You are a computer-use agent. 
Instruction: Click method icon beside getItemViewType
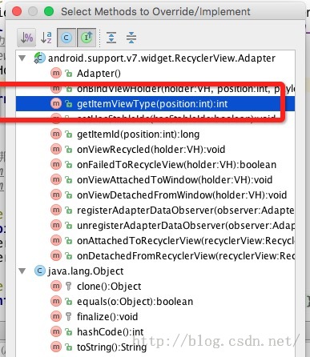coord(56,103)
